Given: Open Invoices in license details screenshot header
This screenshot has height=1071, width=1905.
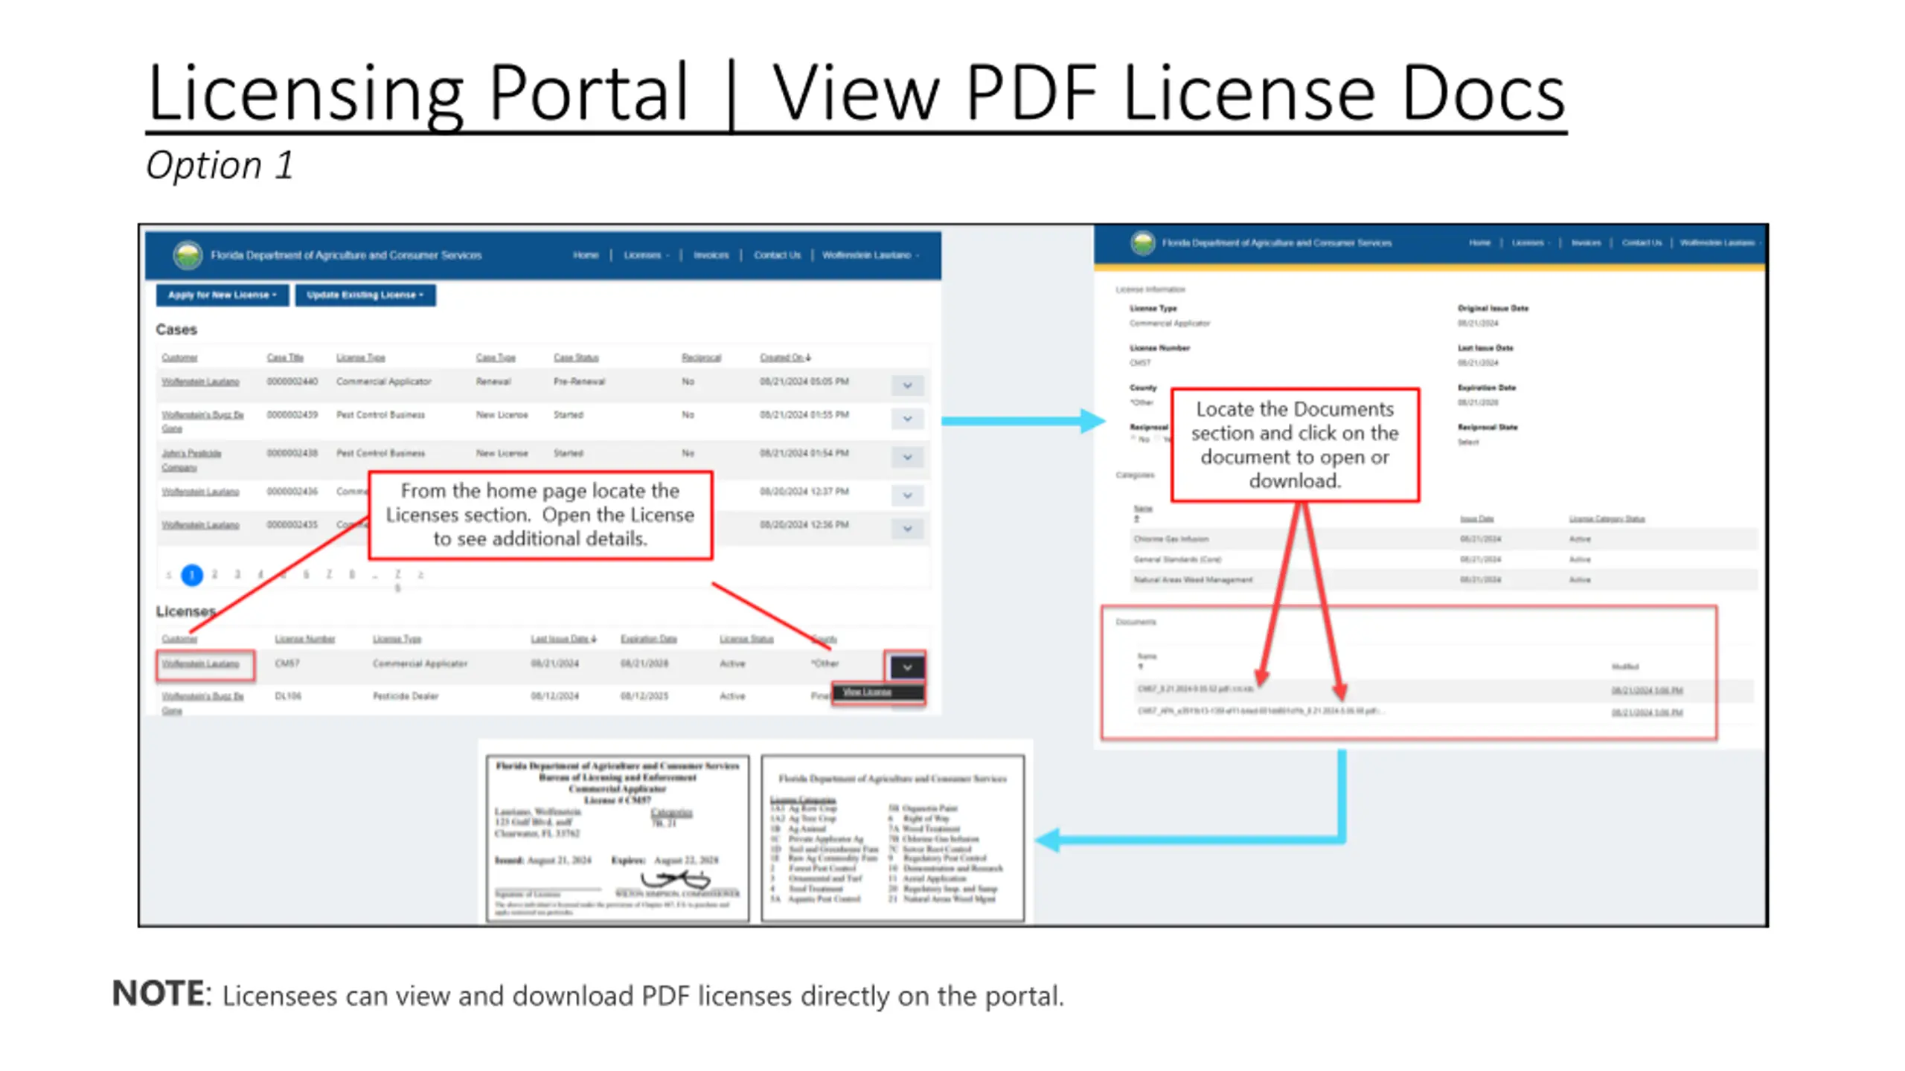Looking at the screenshot, I should click(1585, 242).
